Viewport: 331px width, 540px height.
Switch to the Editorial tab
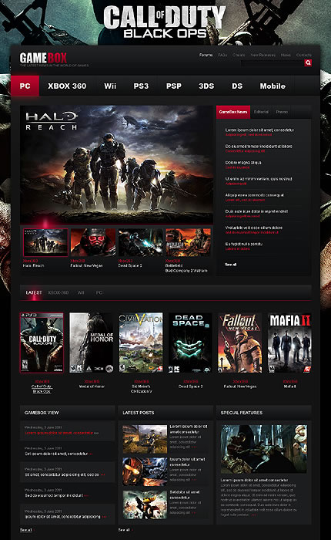click(261, 112)
